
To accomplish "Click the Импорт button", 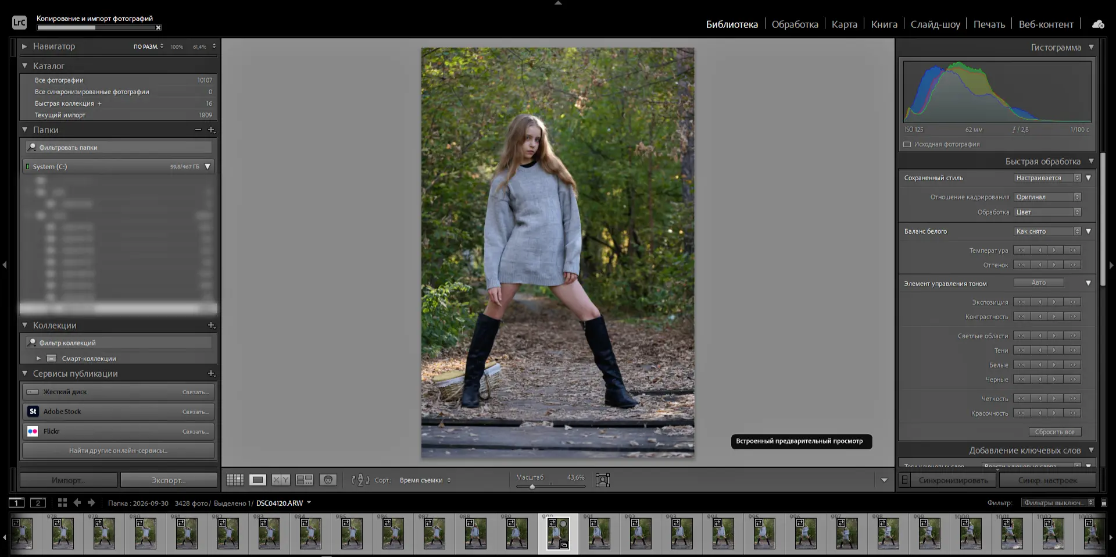I will [69, 480].
